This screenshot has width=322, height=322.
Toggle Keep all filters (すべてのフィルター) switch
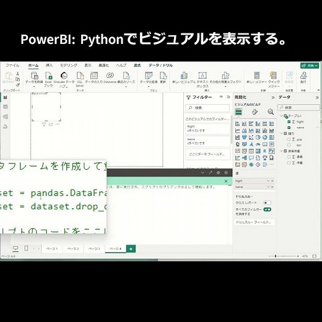[267, 209]
